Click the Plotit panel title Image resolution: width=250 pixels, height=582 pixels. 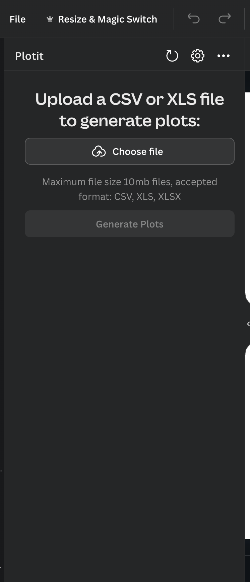click(29, 56)
